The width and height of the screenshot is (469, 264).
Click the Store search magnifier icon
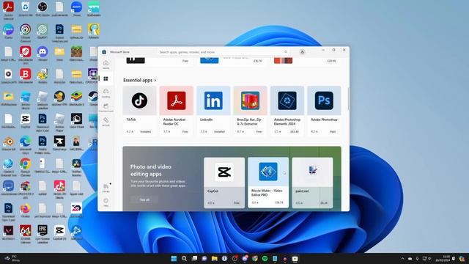286,52
